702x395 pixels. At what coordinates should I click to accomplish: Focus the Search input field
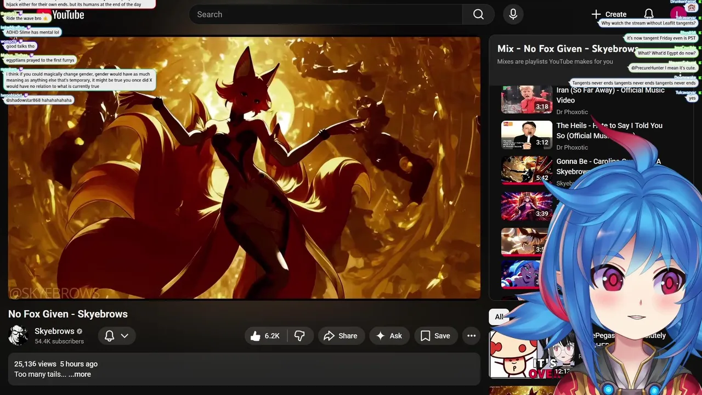pos(326,14)
